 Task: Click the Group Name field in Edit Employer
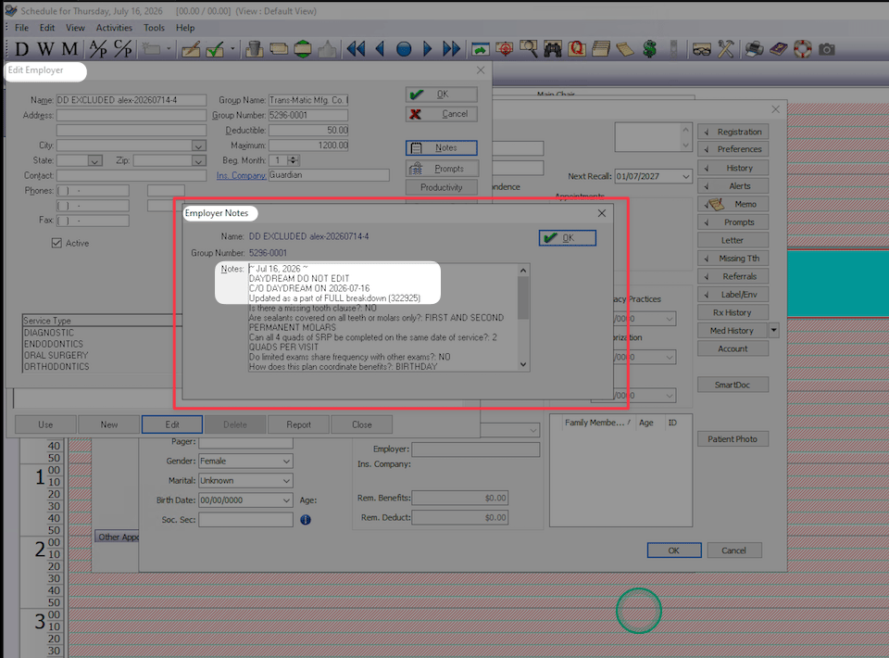point(308,100)
